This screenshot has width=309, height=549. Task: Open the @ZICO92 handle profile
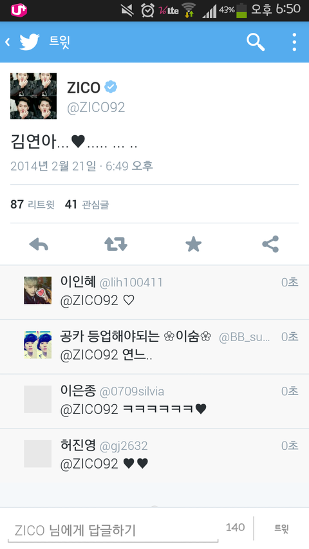point(96,107)
